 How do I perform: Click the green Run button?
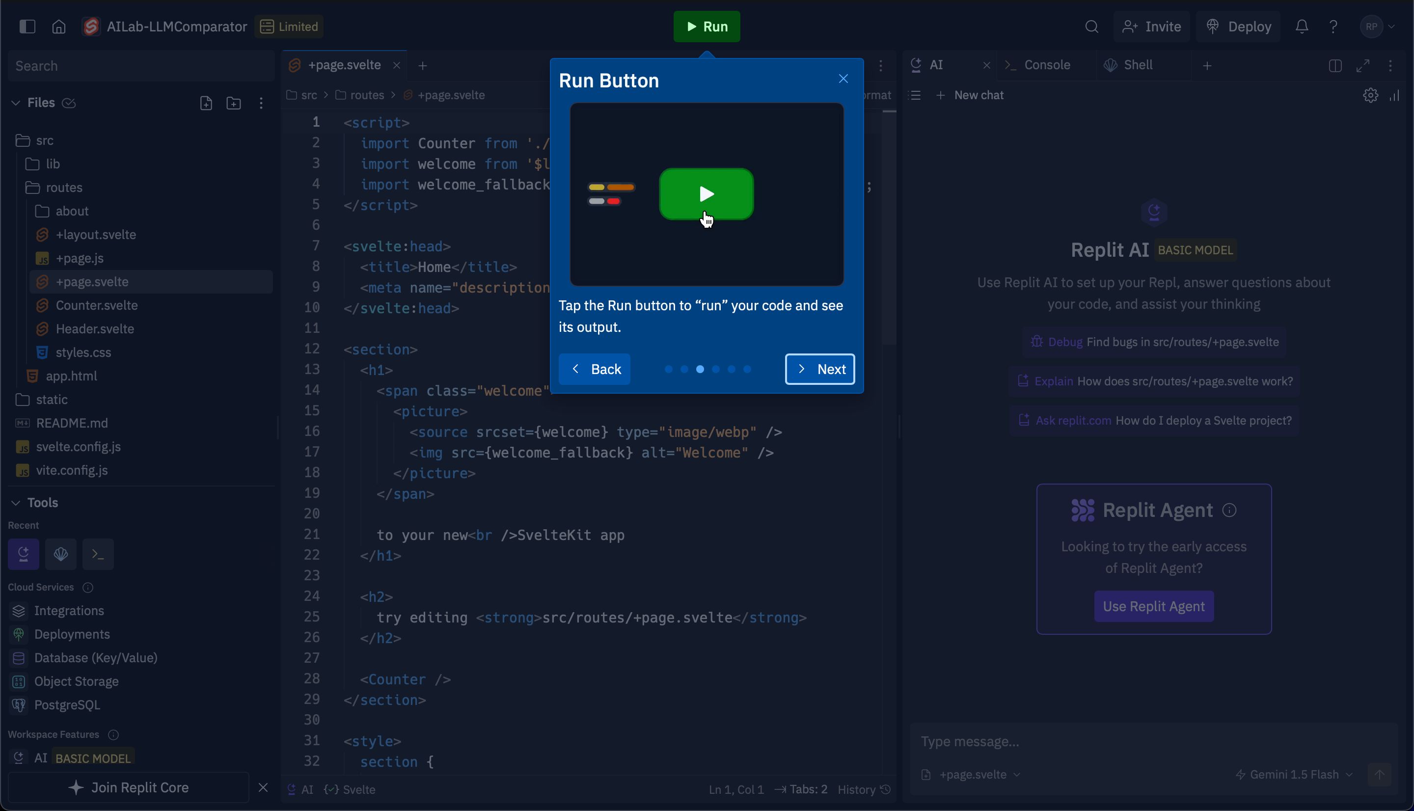(x=707, y=26)
